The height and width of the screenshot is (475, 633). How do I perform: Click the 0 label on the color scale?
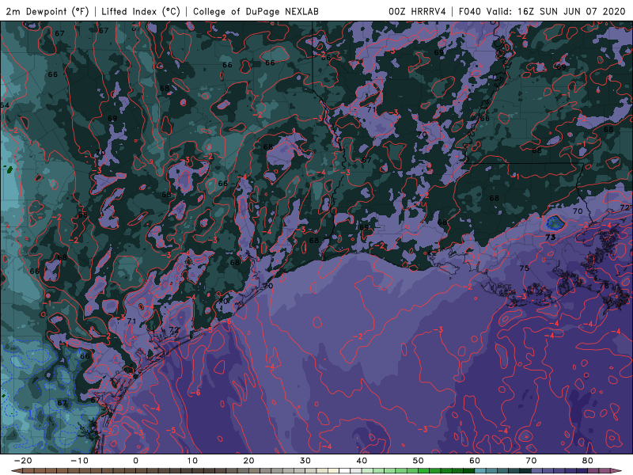point(135,461)
